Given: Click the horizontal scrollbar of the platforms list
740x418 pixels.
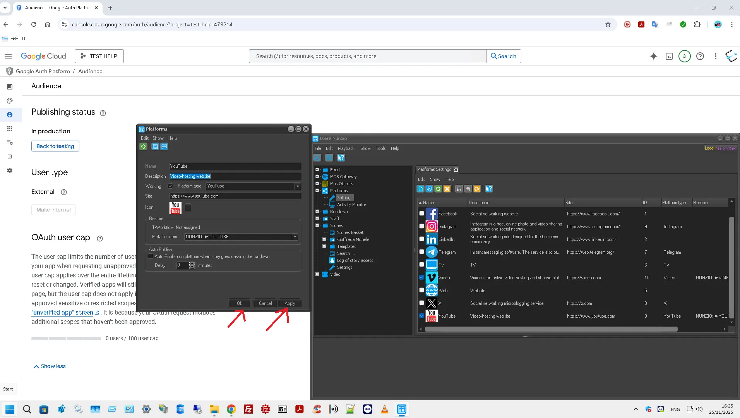Looking at the screenshot, I should coord(551,329).
